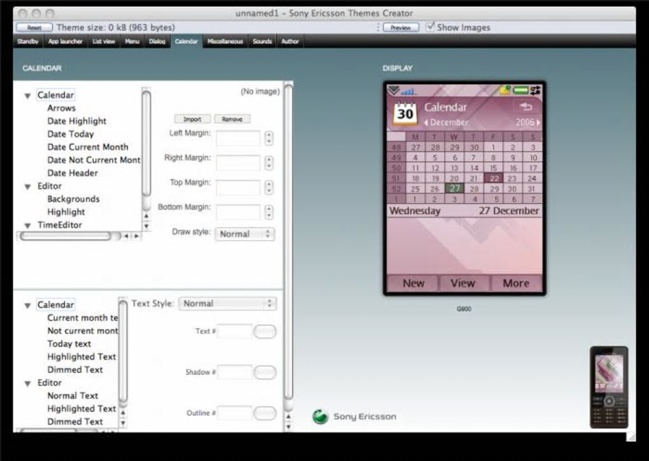649x461 pixels.
Task: Adjust the Top Margin stepper
Action: click(269, 187)
